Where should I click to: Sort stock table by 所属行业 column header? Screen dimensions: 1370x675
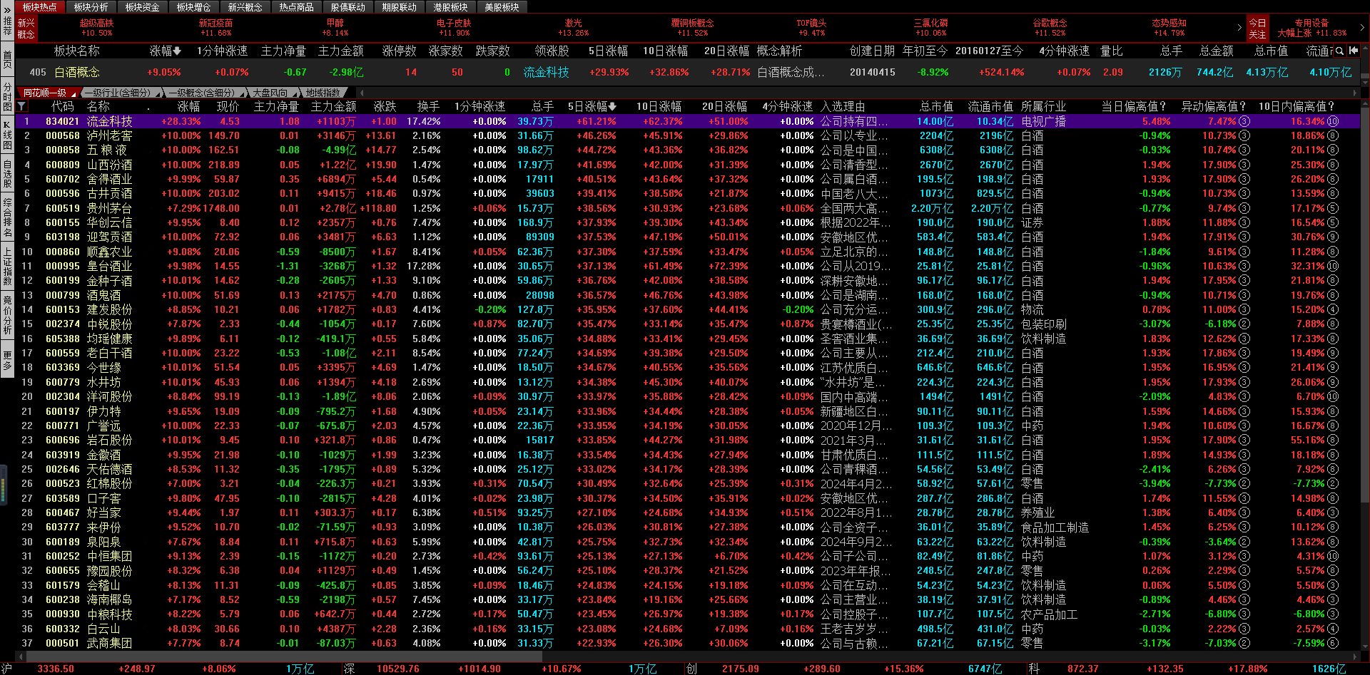(1043, 107)
